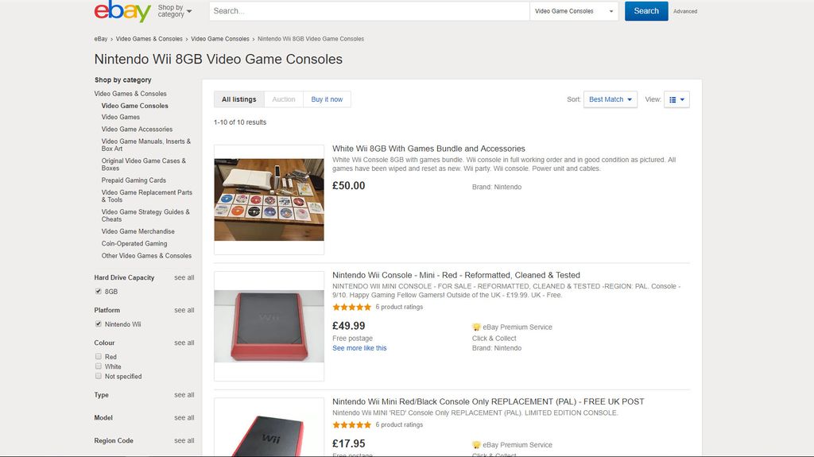Image resolution: width=814 pixels, height=457 pixels.
Task: Click the Nintendo Wii 8GB Video Game Consoles heading
Action: (x=218, y=59)
